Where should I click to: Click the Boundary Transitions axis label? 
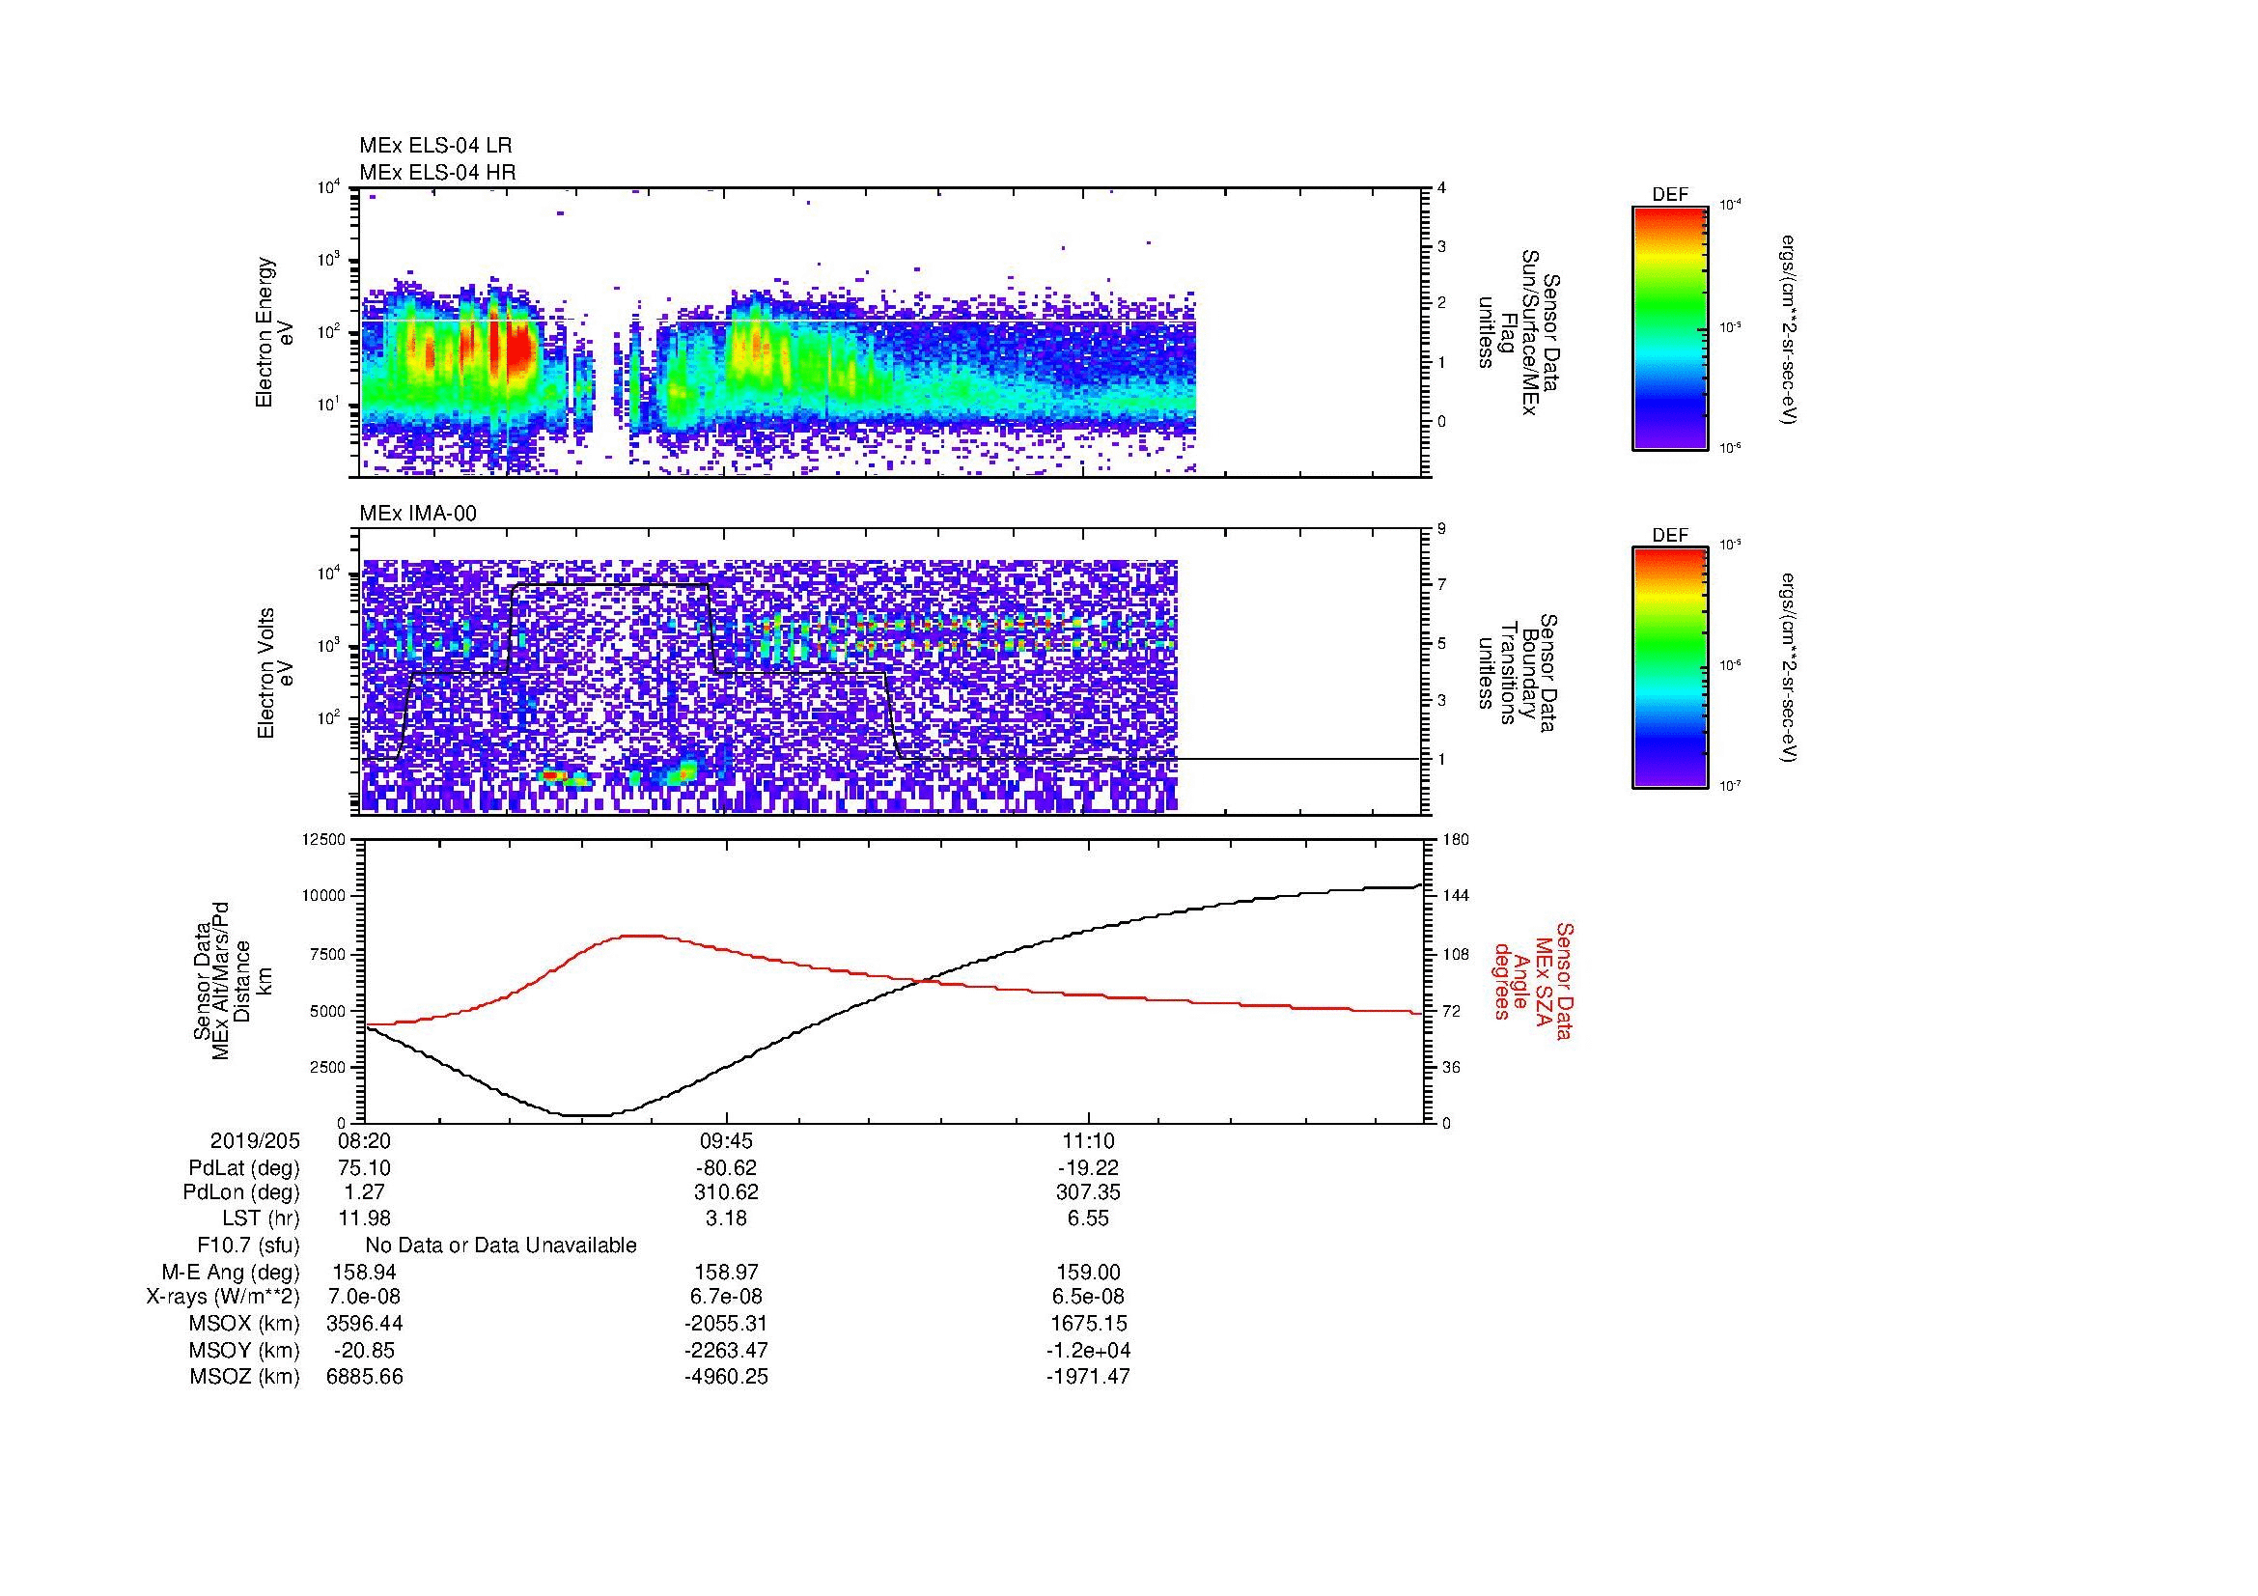1518,673
